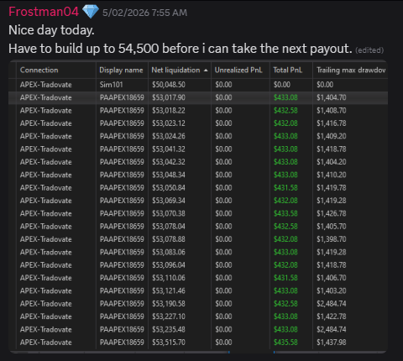403x361 pixels.
Task: Click net liquidation value $53,083.06
Action: coord(169,252)
